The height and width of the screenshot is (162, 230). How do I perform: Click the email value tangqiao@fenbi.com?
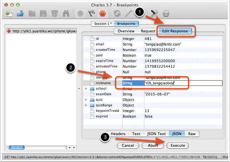163,44
